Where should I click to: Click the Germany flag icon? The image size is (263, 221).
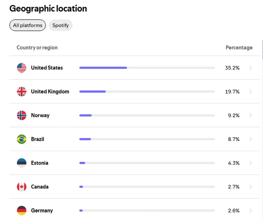click(22, 211)
